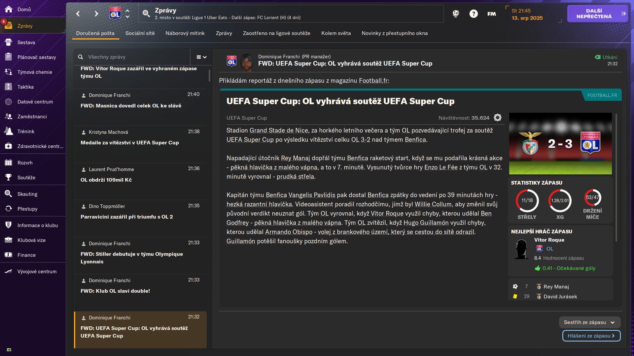The height and width of the screenshot is (356, 634).
Task: Open match report settings gear icon
Action: (498, 118)
